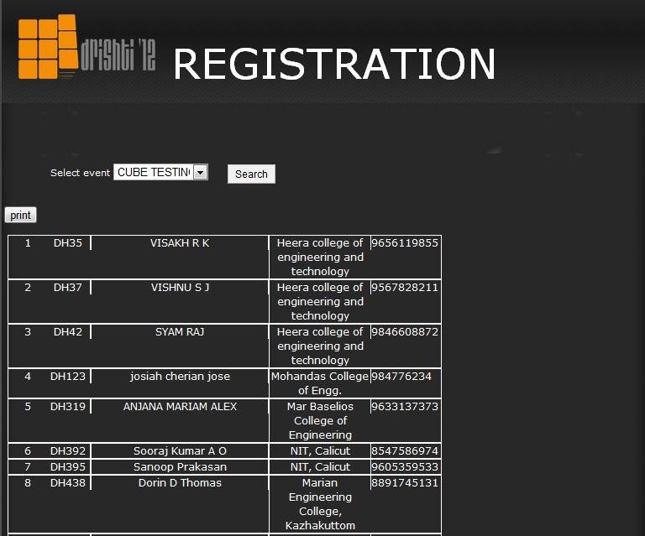Select phone number 8547586974
The image size is (645, 536).
tap(405, 450)
